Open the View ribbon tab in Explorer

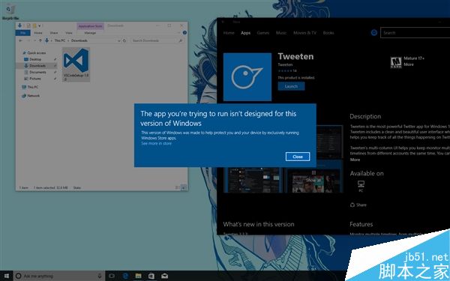pyautogui.click(x=69, y=33)
